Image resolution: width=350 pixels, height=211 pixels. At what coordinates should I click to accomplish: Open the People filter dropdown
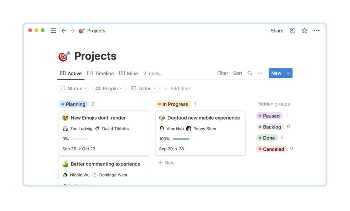pos(108,88)
